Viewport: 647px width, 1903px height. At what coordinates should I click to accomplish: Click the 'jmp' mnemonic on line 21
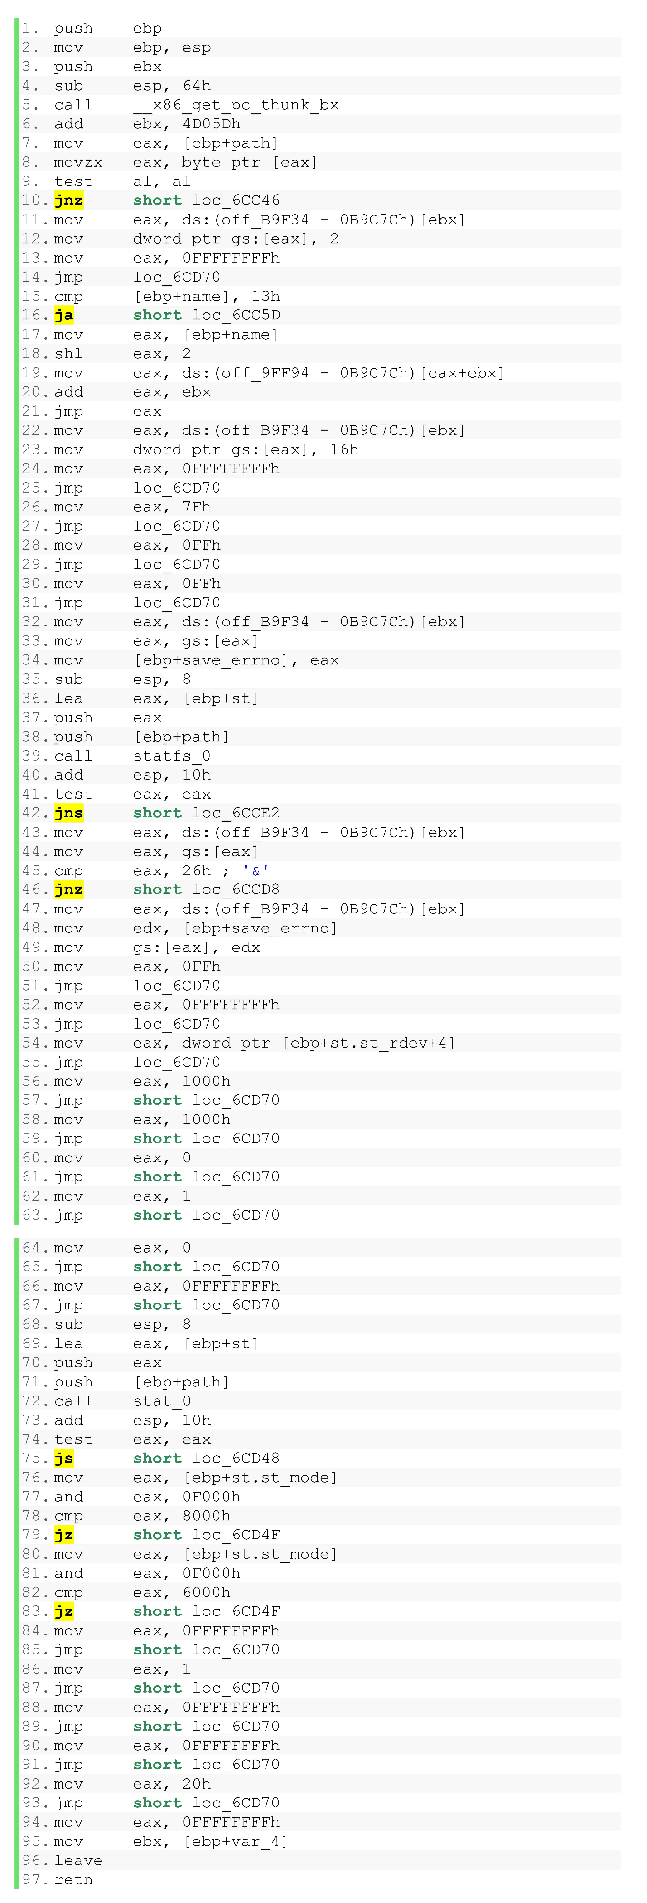point(68,411)
